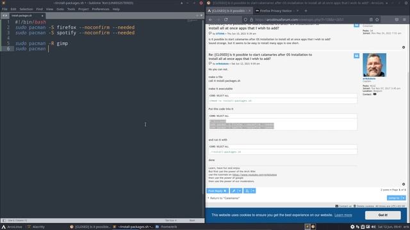Viewport: 410px width, 230px height.
Task: Open the Help menu in Sublime Text
Action: [x=116, y=9]
